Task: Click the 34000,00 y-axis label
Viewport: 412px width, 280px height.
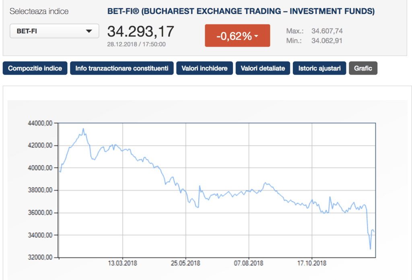Action: pyautogui.click(x=40, y=235)
